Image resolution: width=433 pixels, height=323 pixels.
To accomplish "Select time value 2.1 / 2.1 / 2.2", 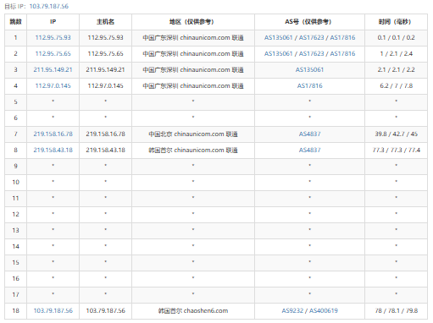I will (x=396, y=69).
